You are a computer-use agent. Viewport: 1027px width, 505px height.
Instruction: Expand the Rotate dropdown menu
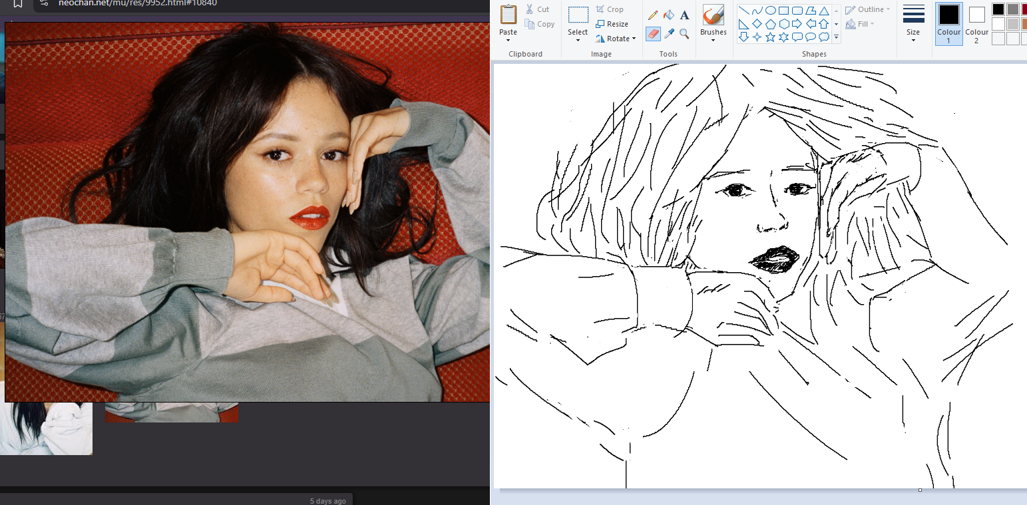coord(634,39)
